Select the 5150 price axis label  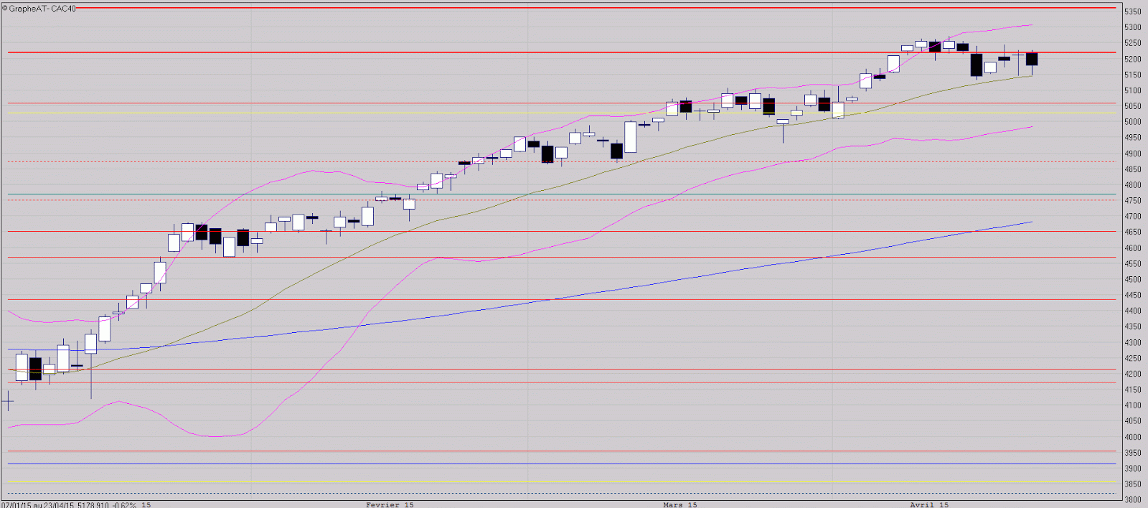tap(1133, 75)
